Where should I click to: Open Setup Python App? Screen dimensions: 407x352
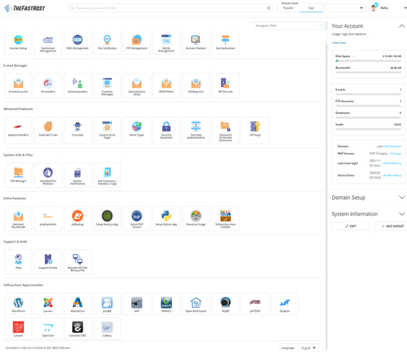point(166,219)
